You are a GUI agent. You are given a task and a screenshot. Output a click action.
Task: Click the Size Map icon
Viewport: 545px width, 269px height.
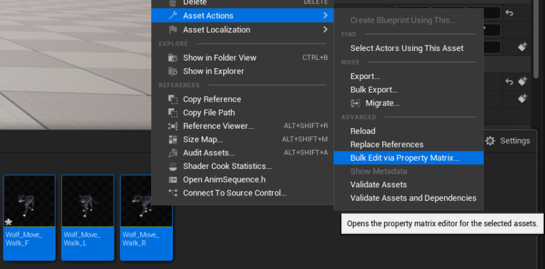[x=173, y=140]
